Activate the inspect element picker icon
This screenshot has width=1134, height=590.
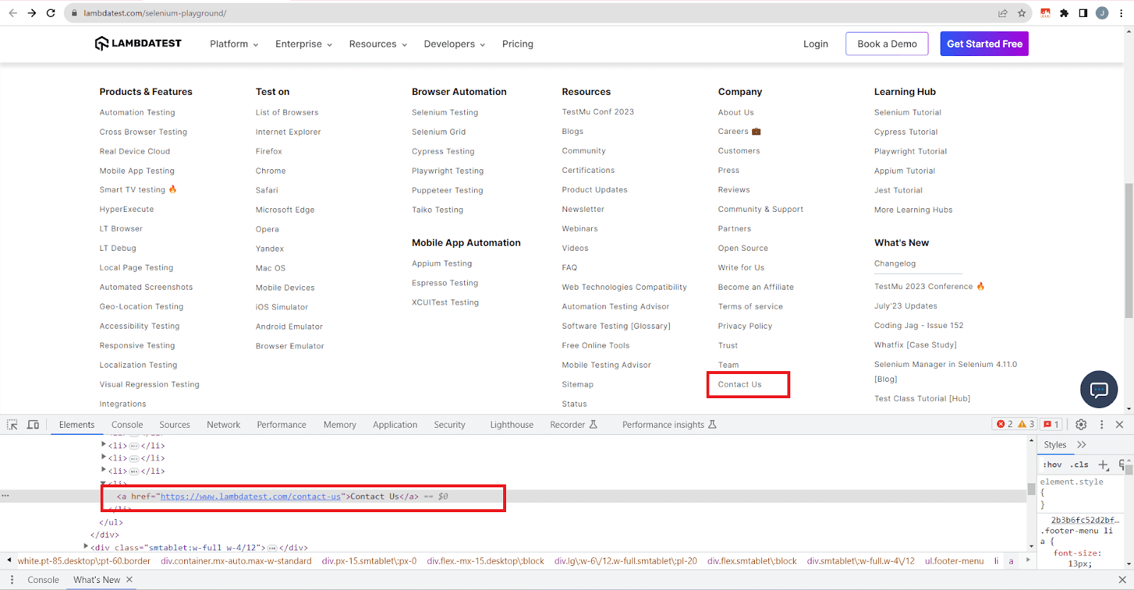coord(12,424)
